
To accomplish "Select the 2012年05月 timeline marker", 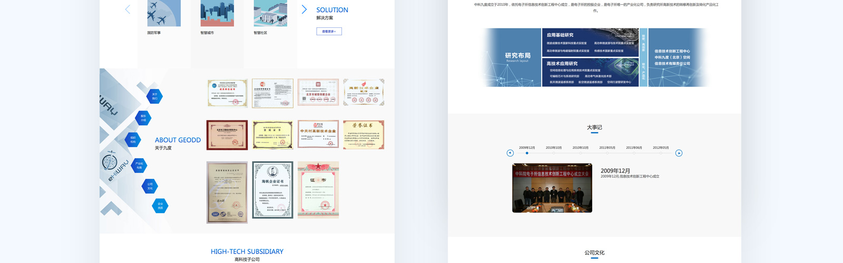I will click(x=661, y=153).
